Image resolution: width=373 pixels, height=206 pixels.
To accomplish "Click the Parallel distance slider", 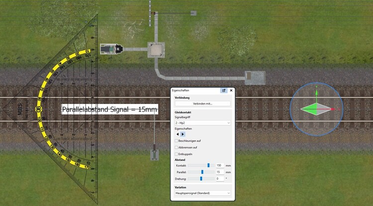I will coord(201,172).
